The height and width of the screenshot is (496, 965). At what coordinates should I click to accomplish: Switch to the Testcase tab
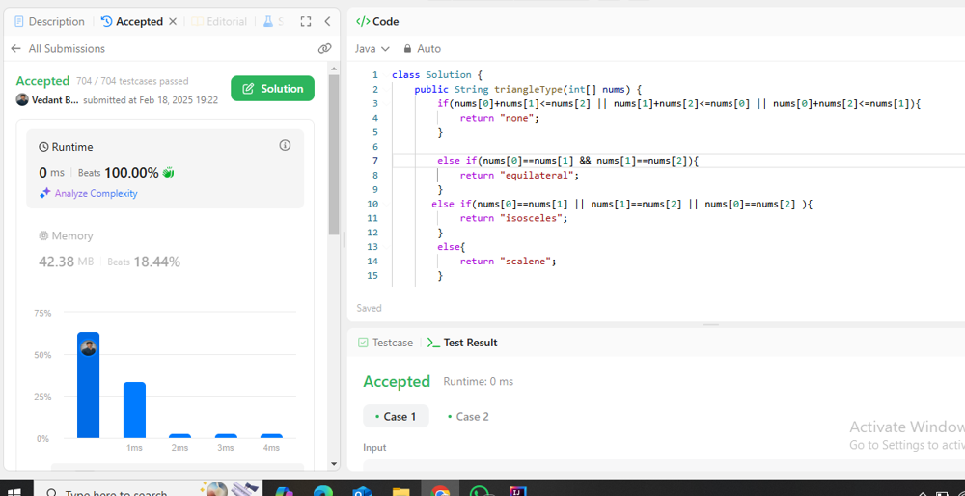(386, 343)
